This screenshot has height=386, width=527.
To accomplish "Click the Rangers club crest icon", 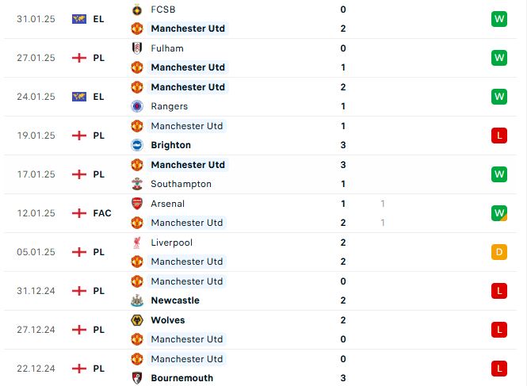I will (137, 106).
